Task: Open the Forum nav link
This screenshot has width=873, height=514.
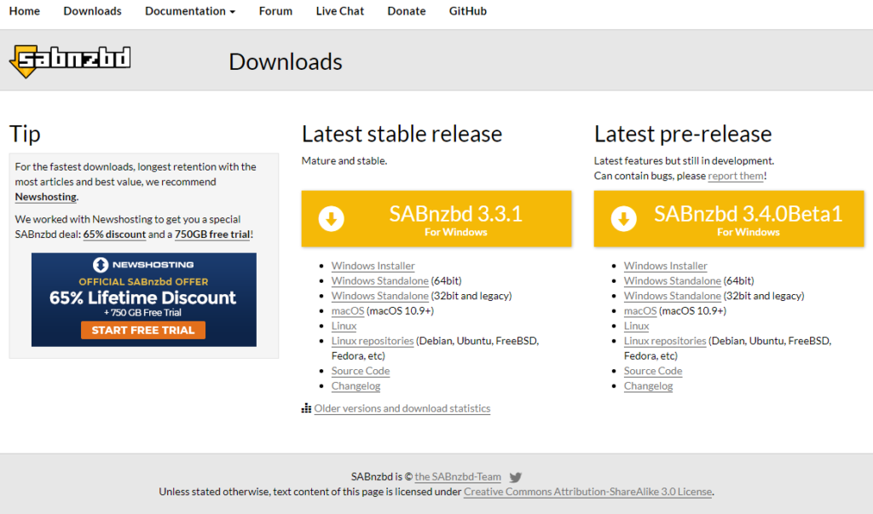Action: (x=275, y=11)
